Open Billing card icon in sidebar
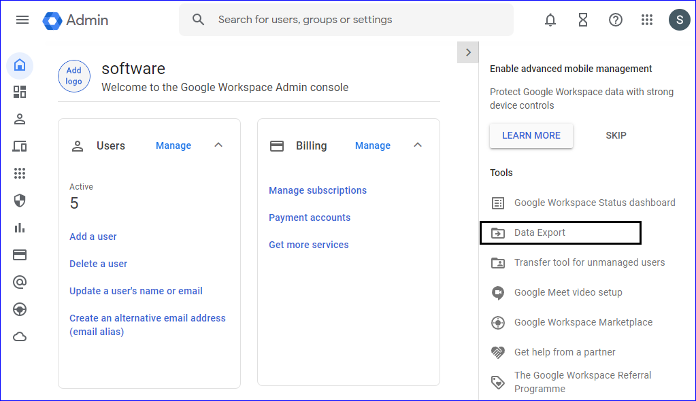Image resolution: width=696 pixels, height=401 pixels. pos(20,255)
